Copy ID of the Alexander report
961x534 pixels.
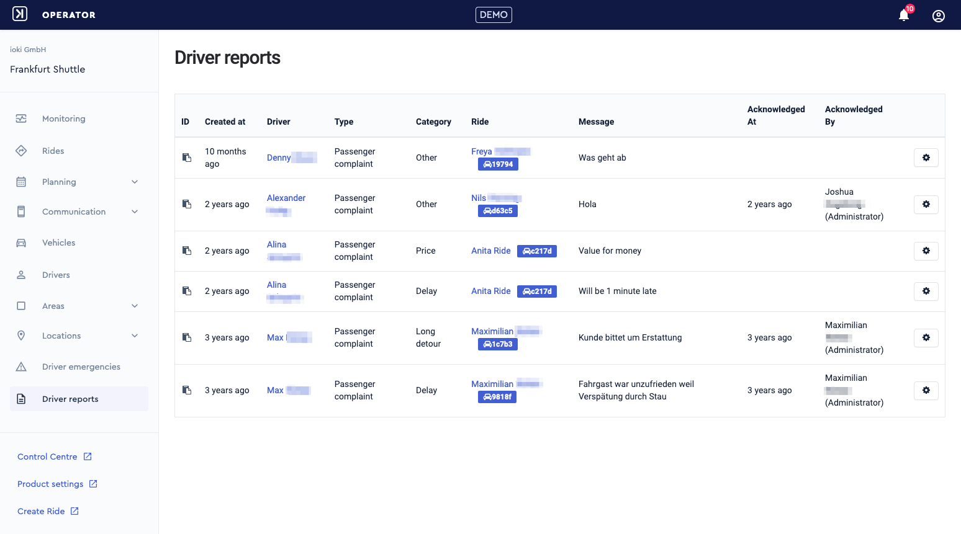click(x=187, y=204)
